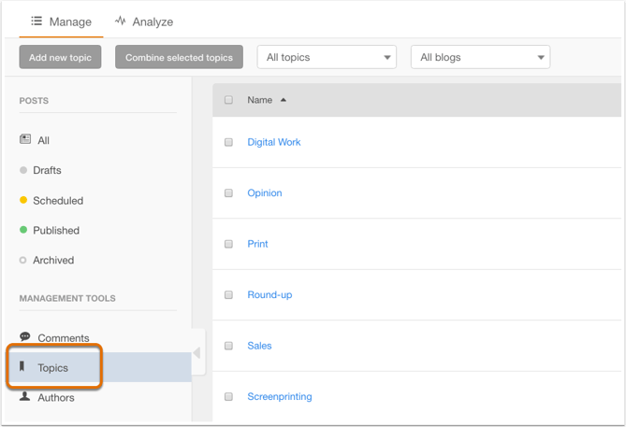Tick the Digital Work checkbox
Image resolution: width=626 pixels, height=427 pixels.
click(228, 142)
